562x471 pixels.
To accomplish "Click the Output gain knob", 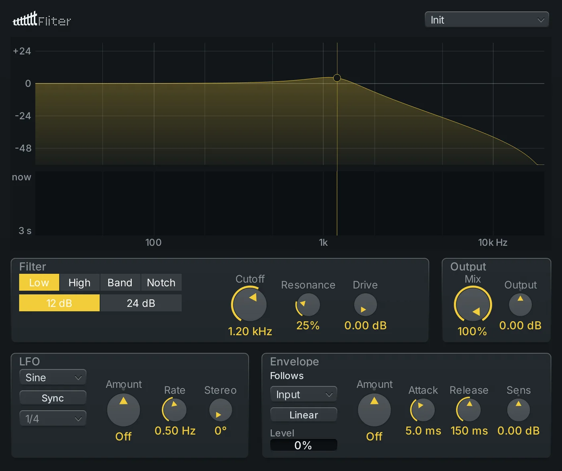I will (x=520, y=305).
